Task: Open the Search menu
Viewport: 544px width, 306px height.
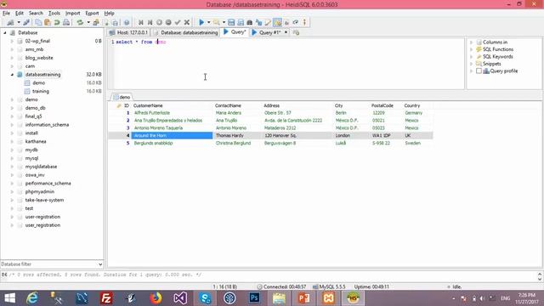Action: 36,14
